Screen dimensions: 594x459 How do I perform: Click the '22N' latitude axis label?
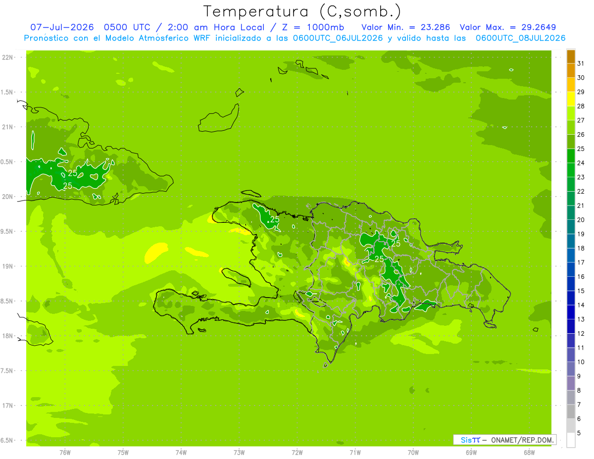point(8,57)
